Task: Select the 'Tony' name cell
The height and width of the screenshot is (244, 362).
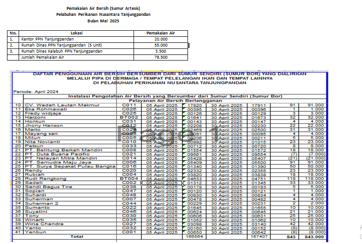Action: pyautogui.click(x=70, y=216)
